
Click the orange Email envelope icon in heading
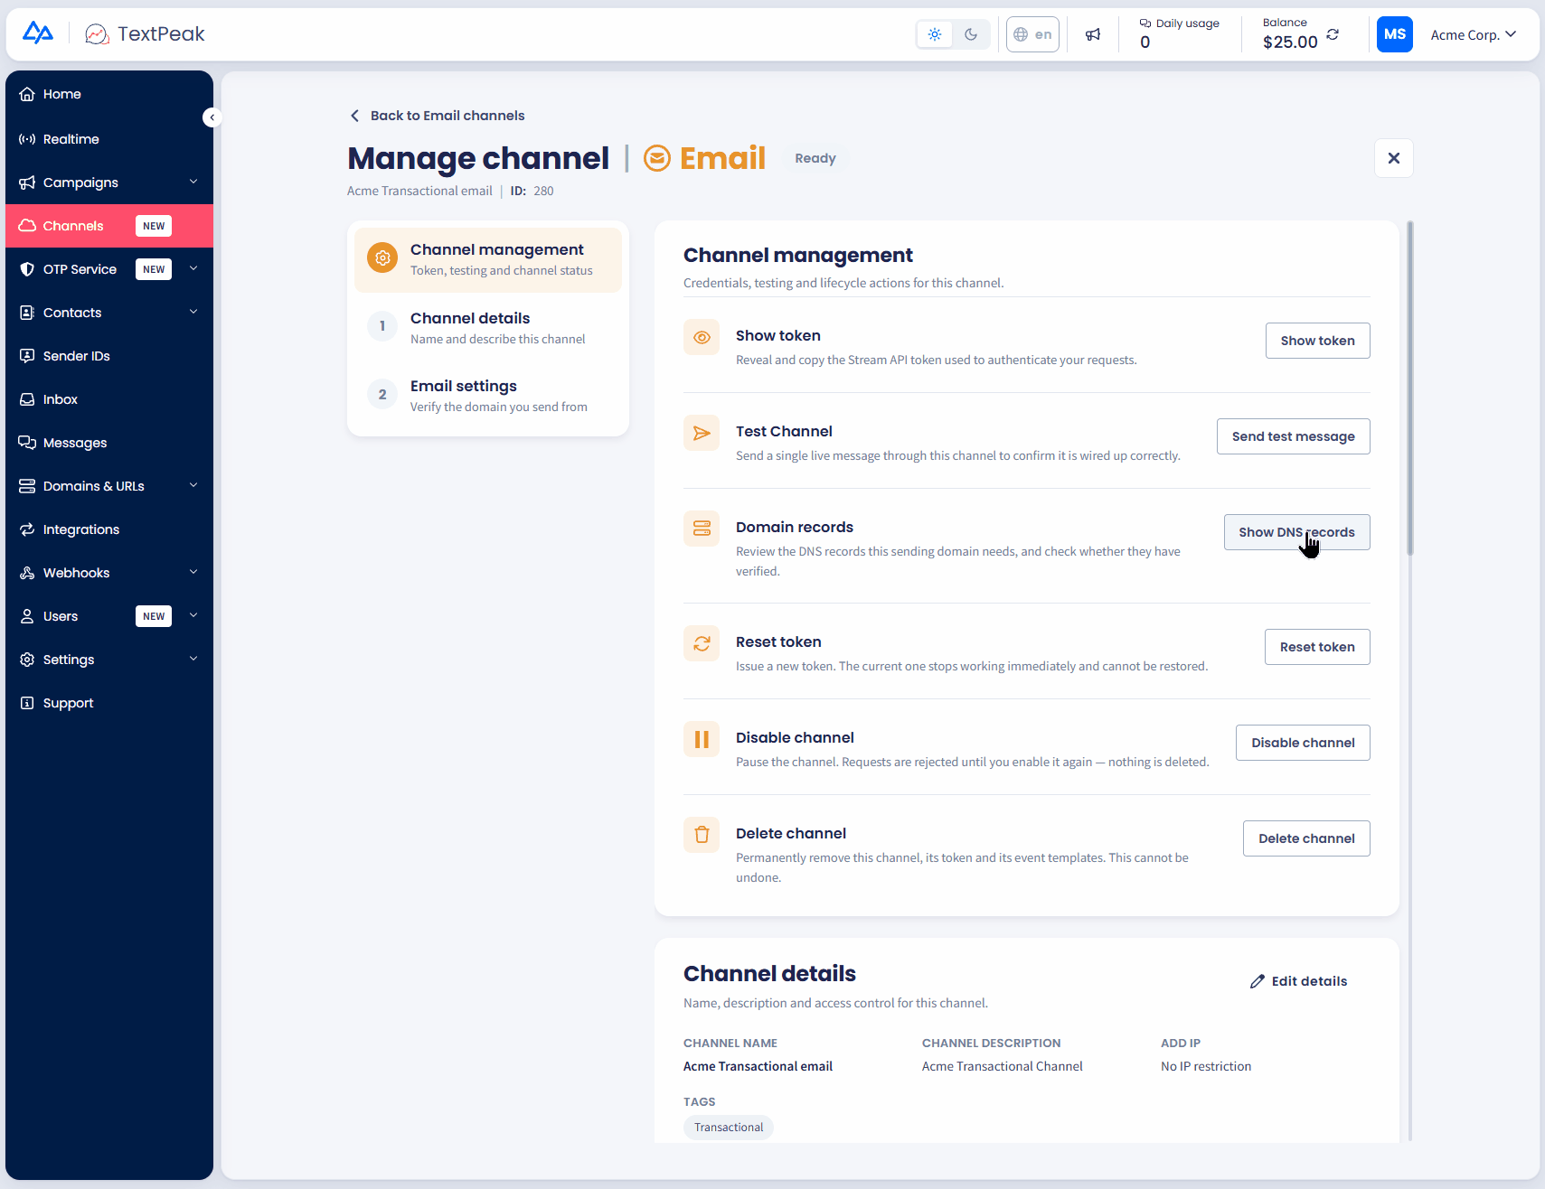pyautogui.click(x=657, y=158)
